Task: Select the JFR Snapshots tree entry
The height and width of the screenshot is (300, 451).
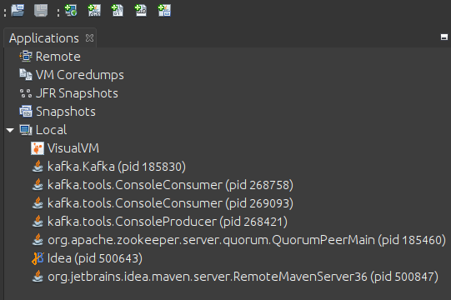Action: point(77,93)
